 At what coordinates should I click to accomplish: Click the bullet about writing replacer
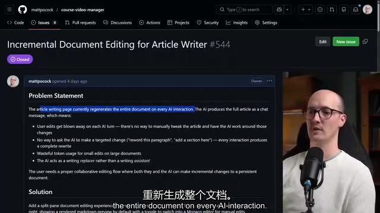tap(93, 160)
